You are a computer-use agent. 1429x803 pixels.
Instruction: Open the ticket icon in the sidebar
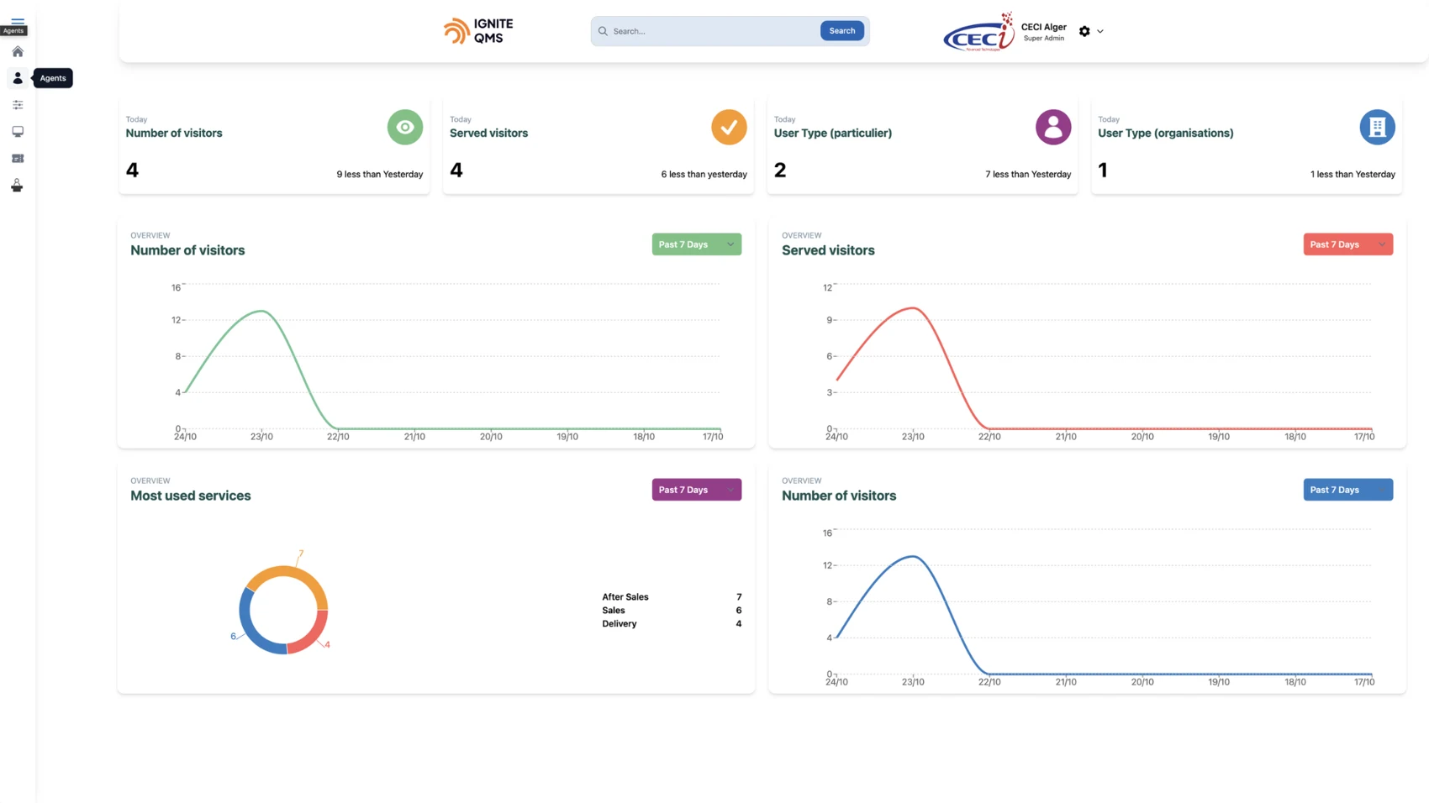[18, 159]
